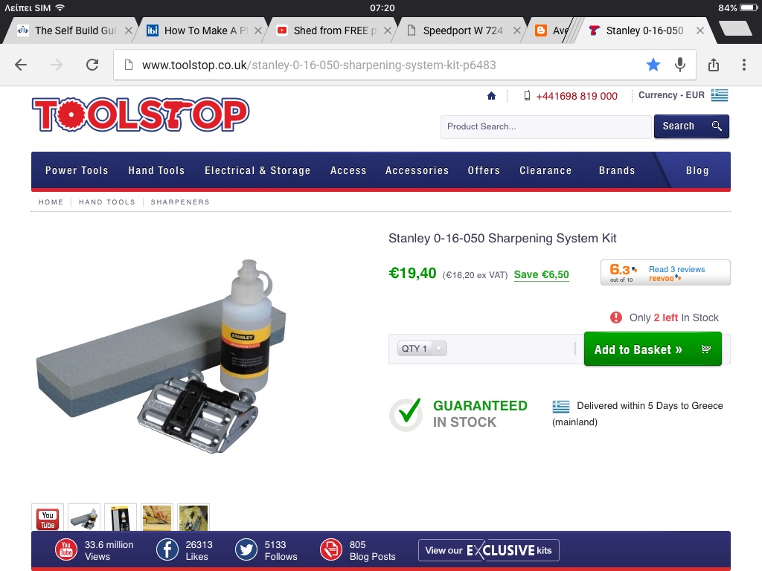
Task: Click the Product Search input field
Action: 545,126
